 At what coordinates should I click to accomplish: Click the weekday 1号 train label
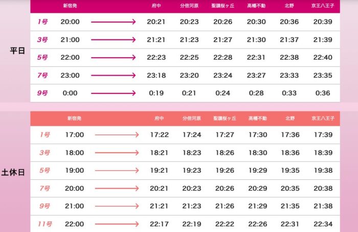pyautogui.click(x=42, y=22)
